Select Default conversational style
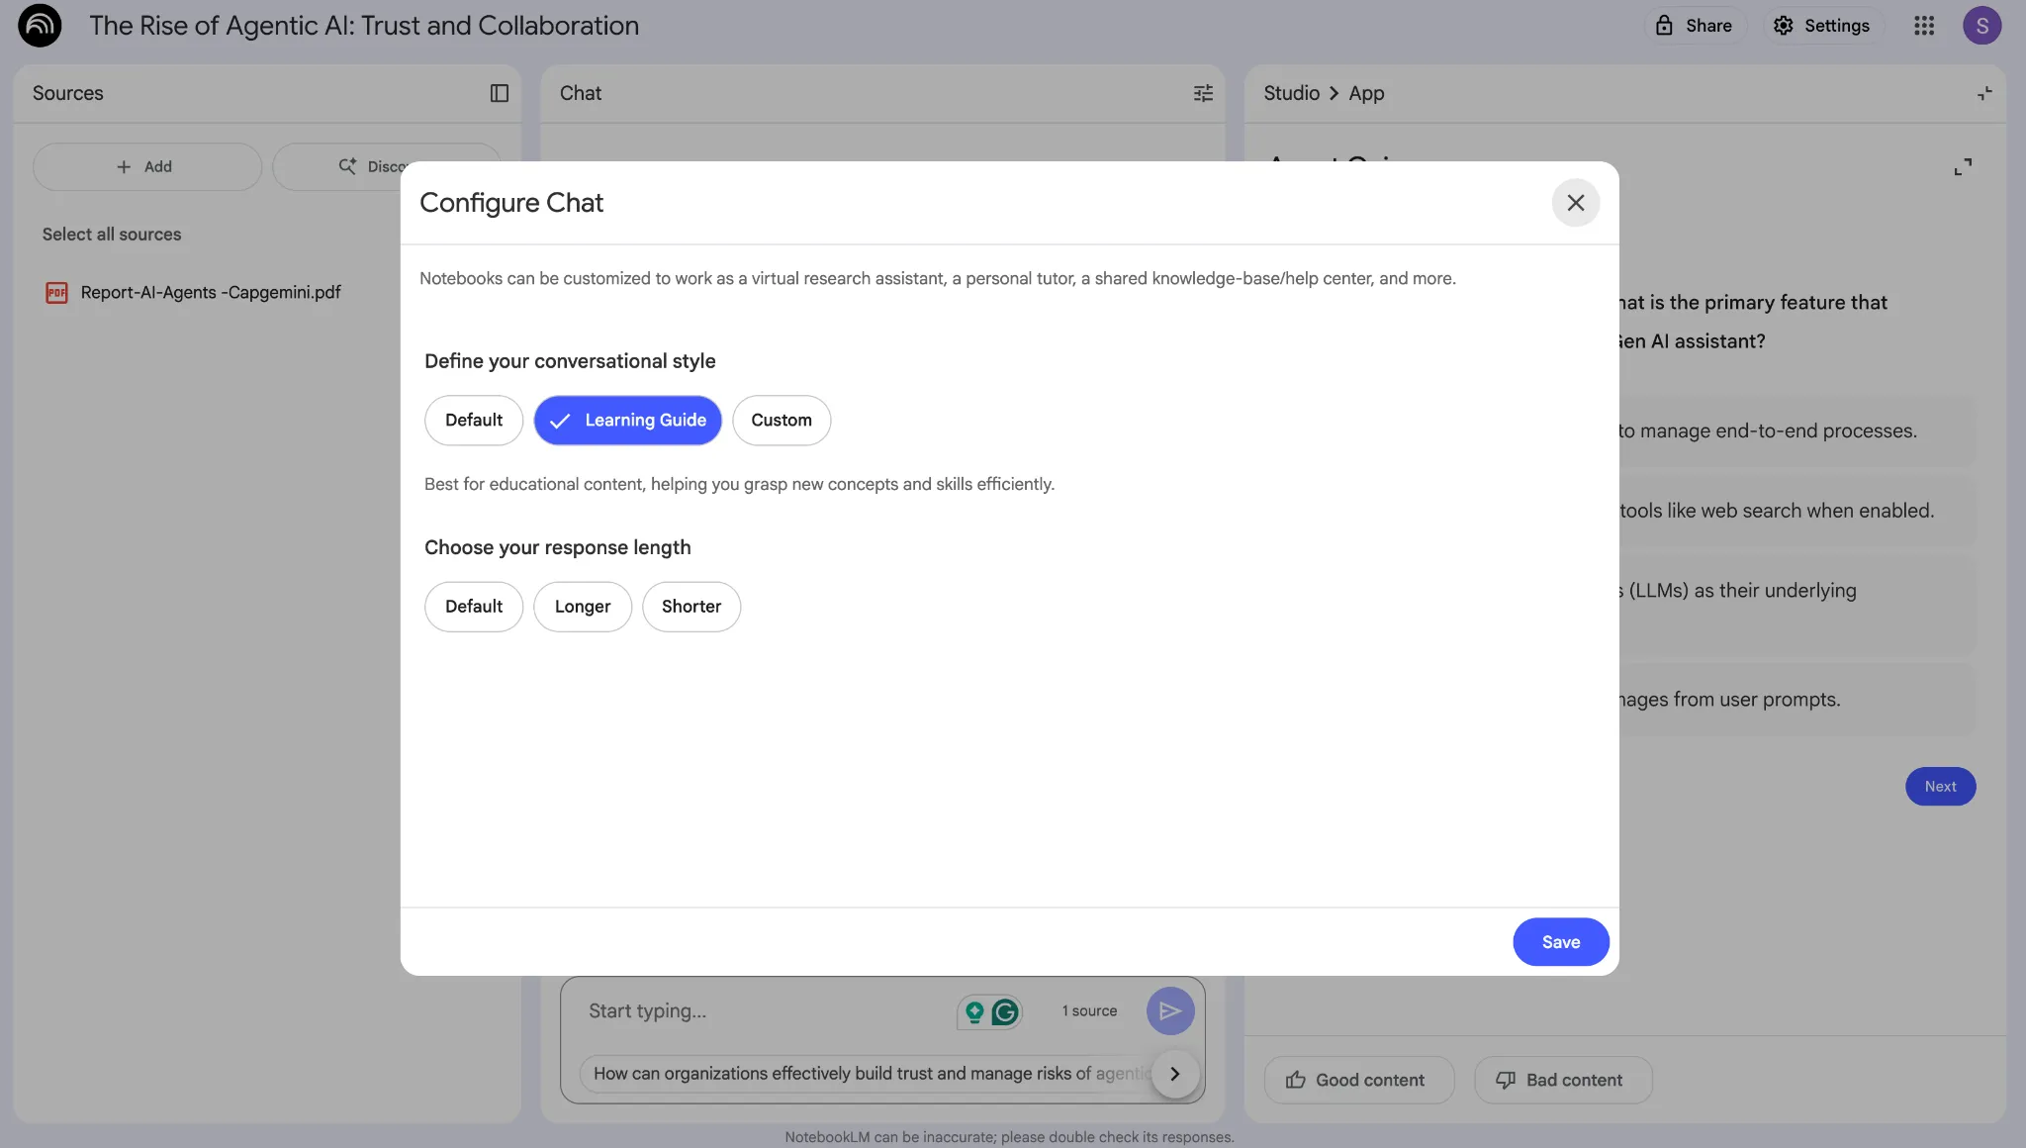The width and height of the screenshot is (2026, 1148). click(473, 421)
